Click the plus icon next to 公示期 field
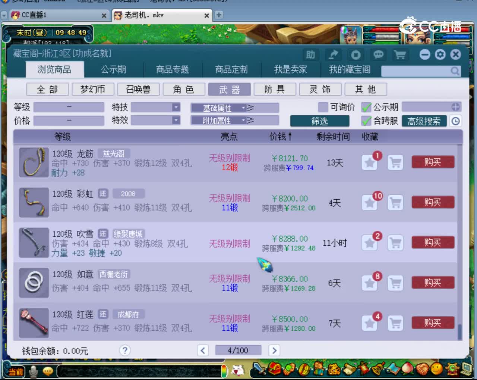 point(456,107)
